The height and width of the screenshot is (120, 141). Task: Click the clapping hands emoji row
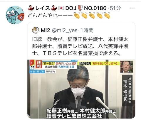[x=92, y=16]
